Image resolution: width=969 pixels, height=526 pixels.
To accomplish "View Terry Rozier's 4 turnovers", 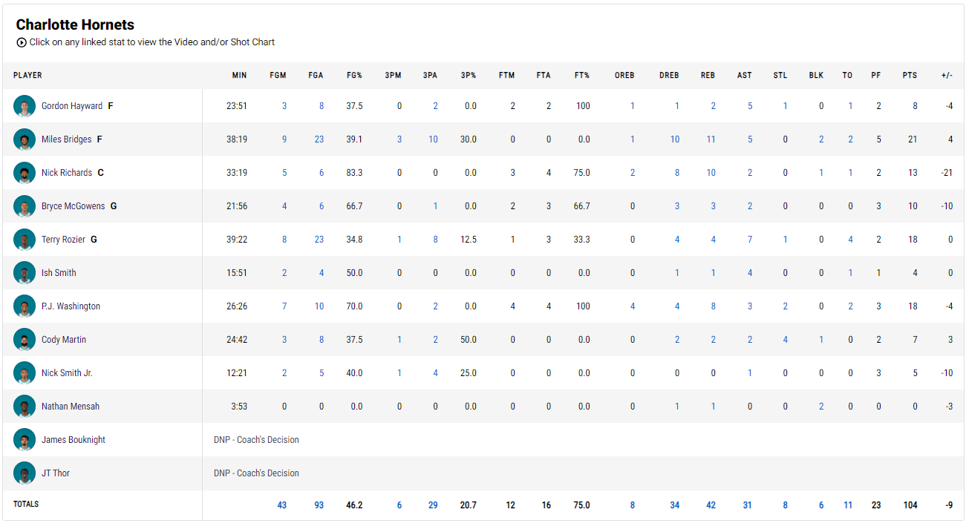I will pyautogui.click(x=851, y=240).
